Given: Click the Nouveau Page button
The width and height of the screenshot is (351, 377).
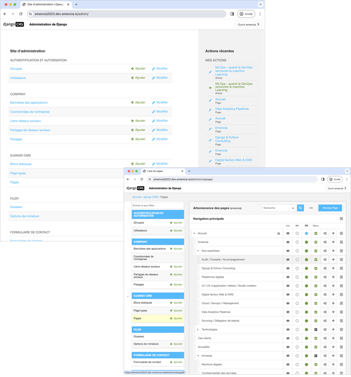Looking at the screenshot, I should coord(330,208).
